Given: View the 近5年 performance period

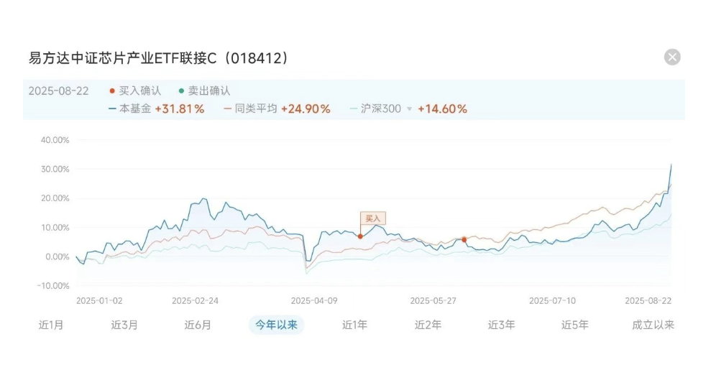Looking at the screenshot, I should pyautogui.click(x=575, y=325).
